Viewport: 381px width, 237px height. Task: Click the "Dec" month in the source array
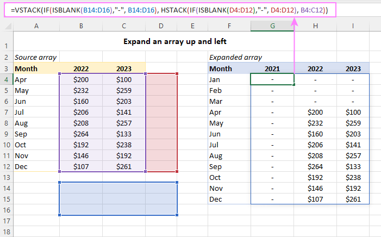[x=21, y=166]
